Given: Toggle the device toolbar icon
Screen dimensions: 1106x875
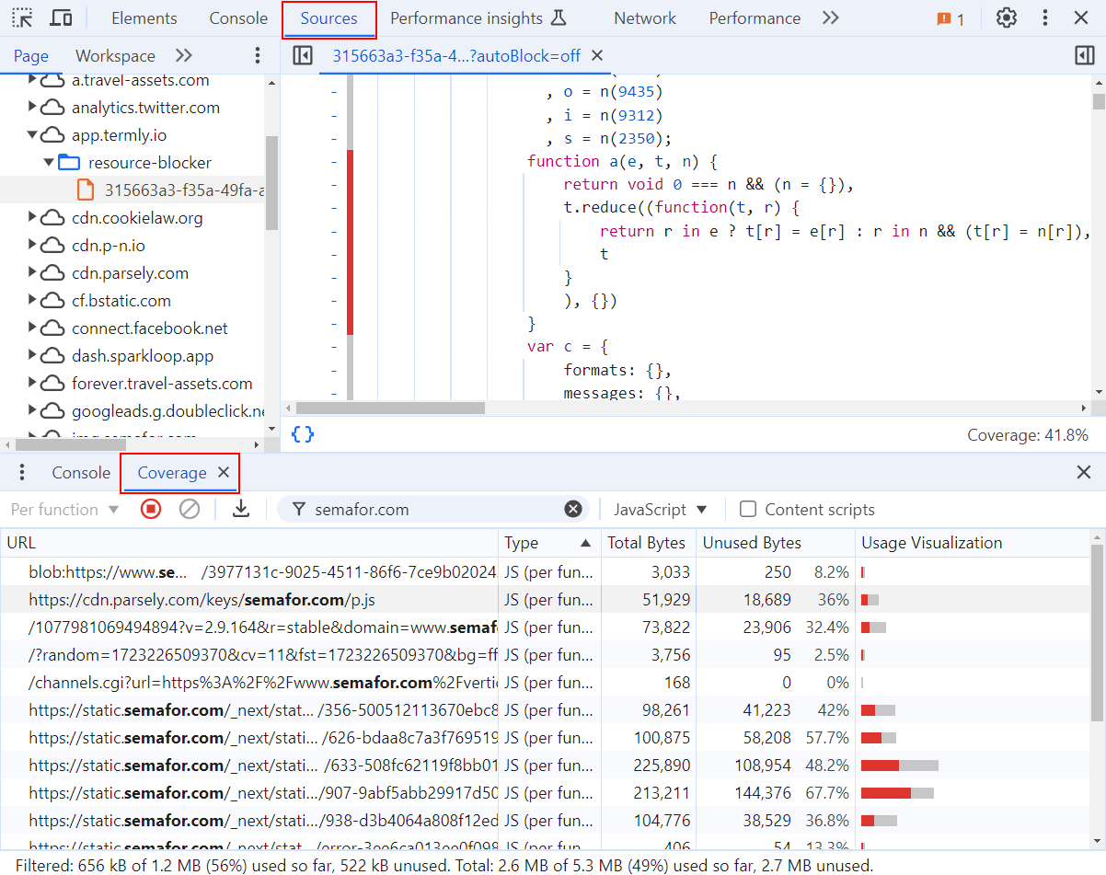Looking at the screenshot, I should pos(60,17).
